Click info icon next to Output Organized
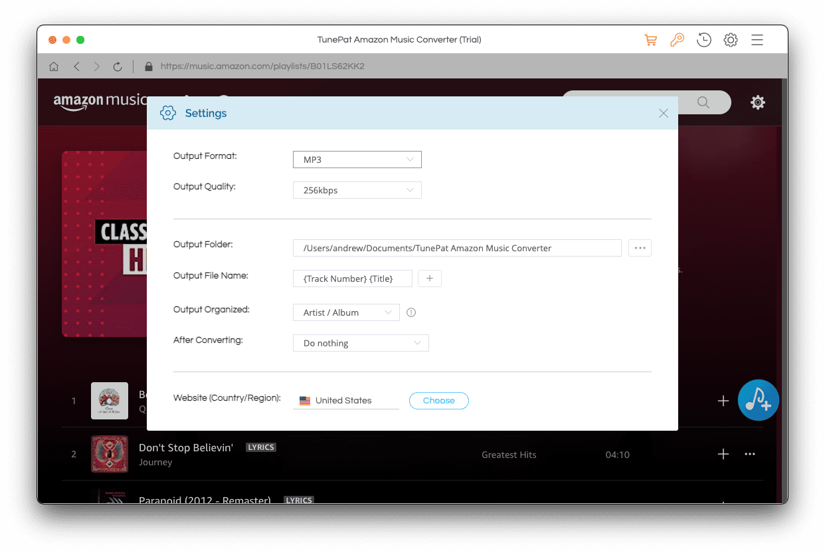The image size is (825, 553). (x=411, y=312)
